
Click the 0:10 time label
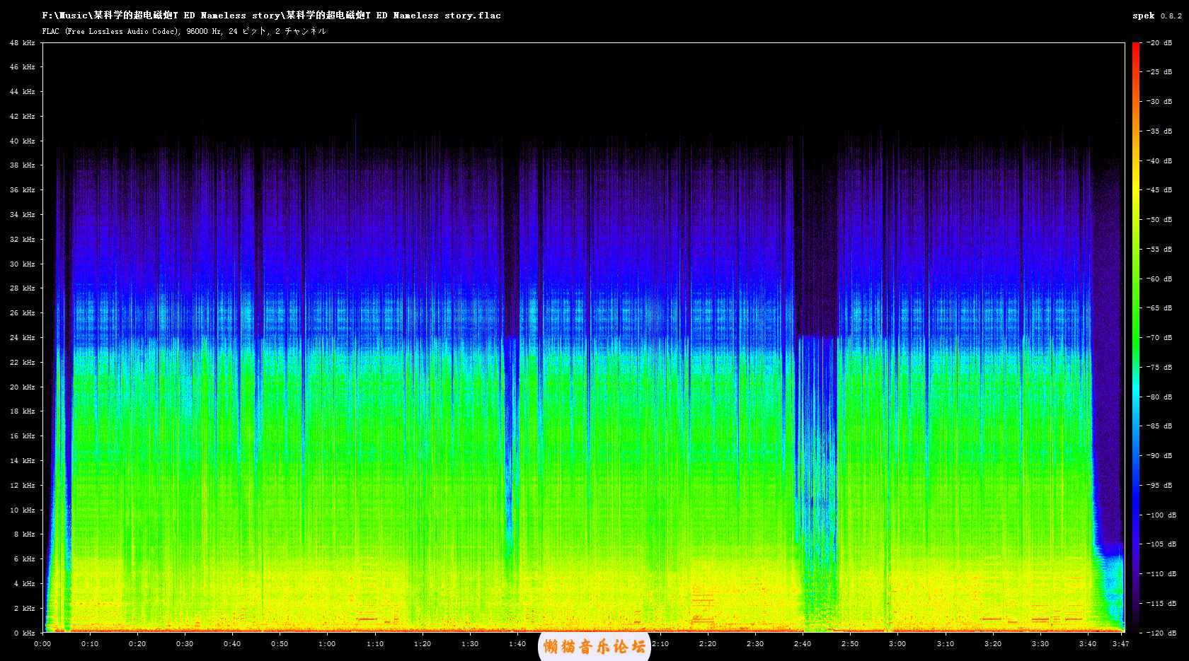pos(90,643)
